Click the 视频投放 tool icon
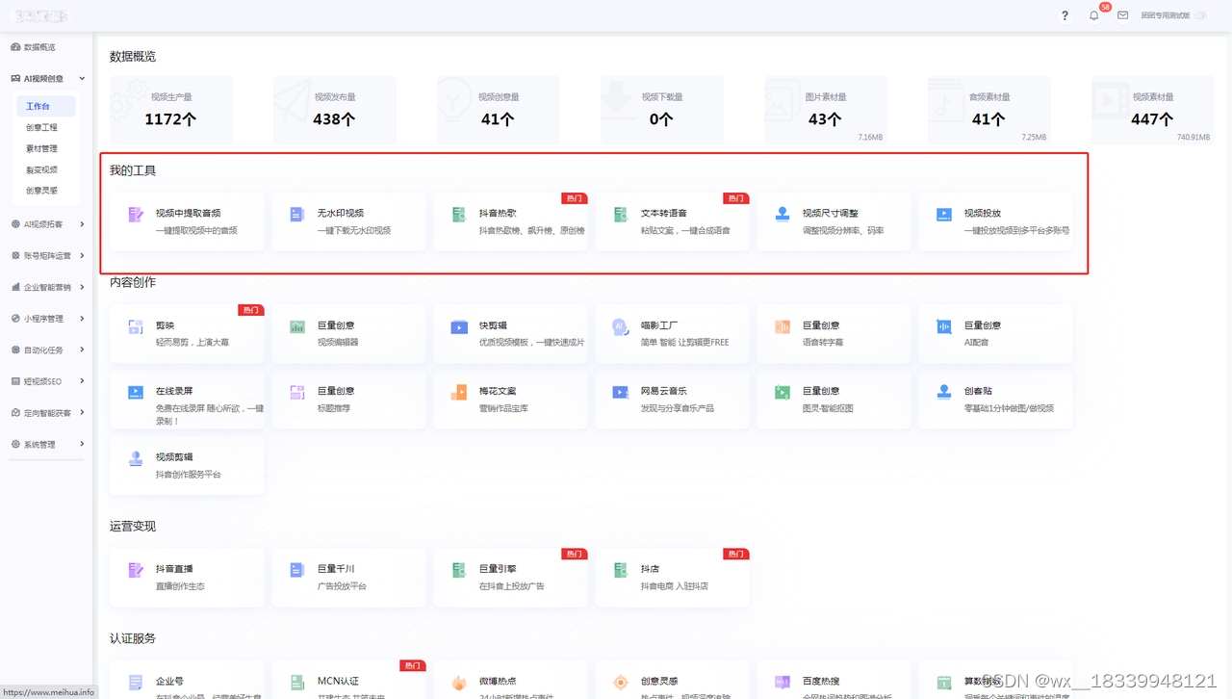 (944, 215)
